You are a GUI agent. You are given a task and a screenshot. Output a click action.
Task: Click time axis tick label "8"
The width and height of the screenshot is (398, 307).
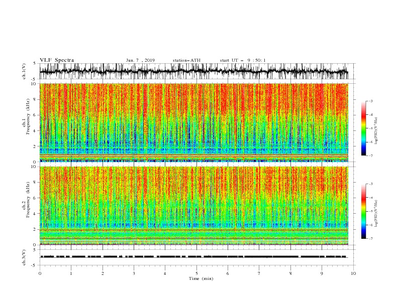(x=290, y=273)
